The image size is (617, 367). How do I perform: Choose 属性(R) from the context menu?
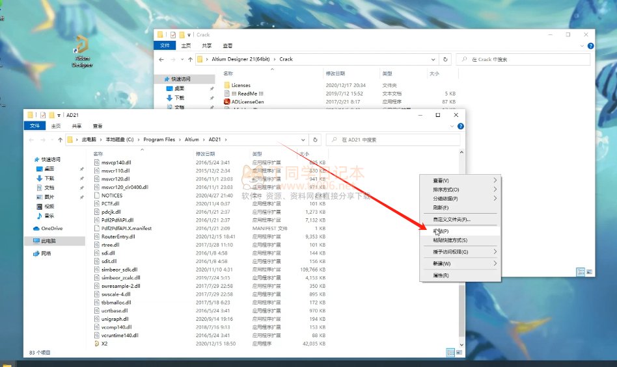[x=441, y=275]
